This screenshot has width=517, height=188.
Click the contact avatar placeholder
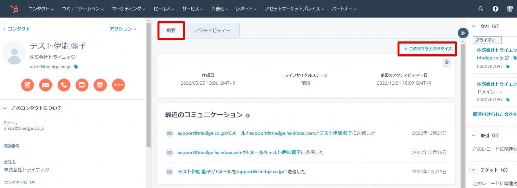coord(15,52)
